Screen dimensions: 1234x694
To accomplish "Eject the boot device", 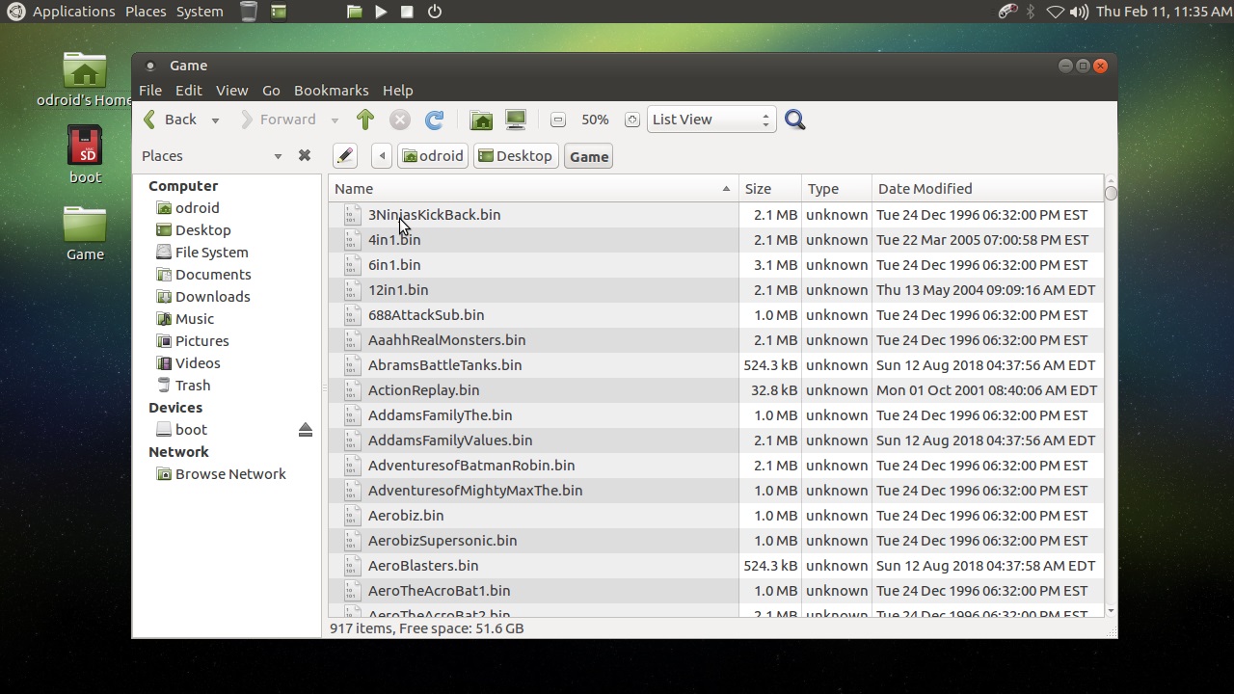I will pyautogui.click(x=306, y=430).
